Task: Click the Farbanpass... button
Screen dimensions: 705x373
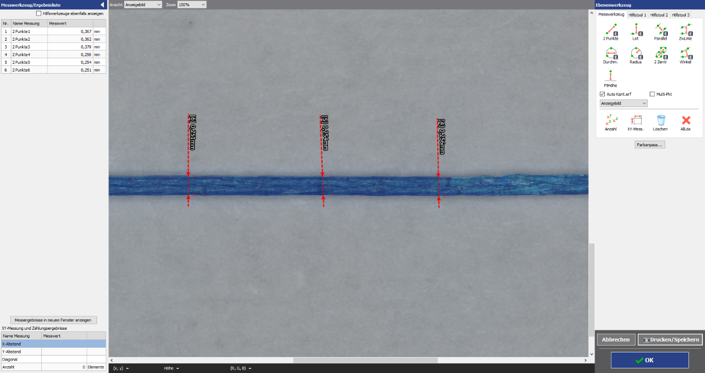Action: pyautogui.click(x=650, y=145)
